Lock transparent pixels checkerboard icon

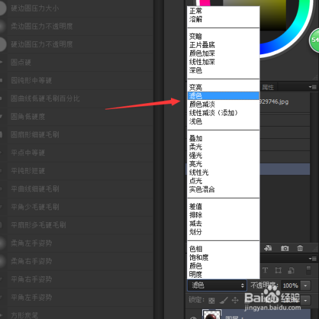212,301
